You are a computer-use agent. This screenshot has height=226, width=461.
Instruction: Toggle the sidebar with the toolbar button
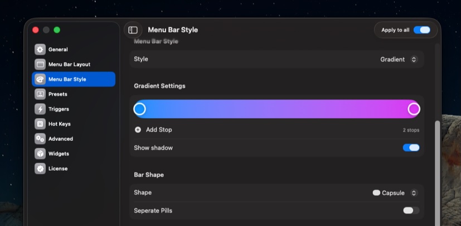(x=133, y=30)
